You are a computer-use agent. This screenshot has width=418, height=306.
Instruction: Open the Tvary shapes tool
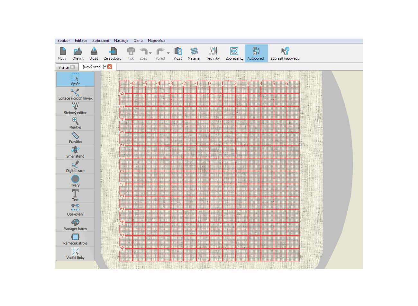tap(75, 181)
